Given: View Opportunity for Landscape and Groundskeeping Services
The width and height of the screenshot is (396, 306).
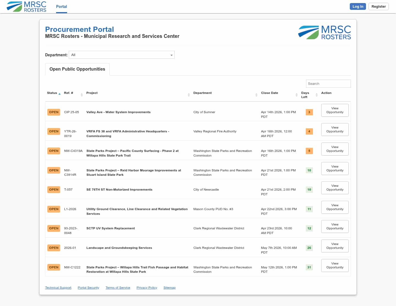Looking at the screenshot, I should click(335, 246).
